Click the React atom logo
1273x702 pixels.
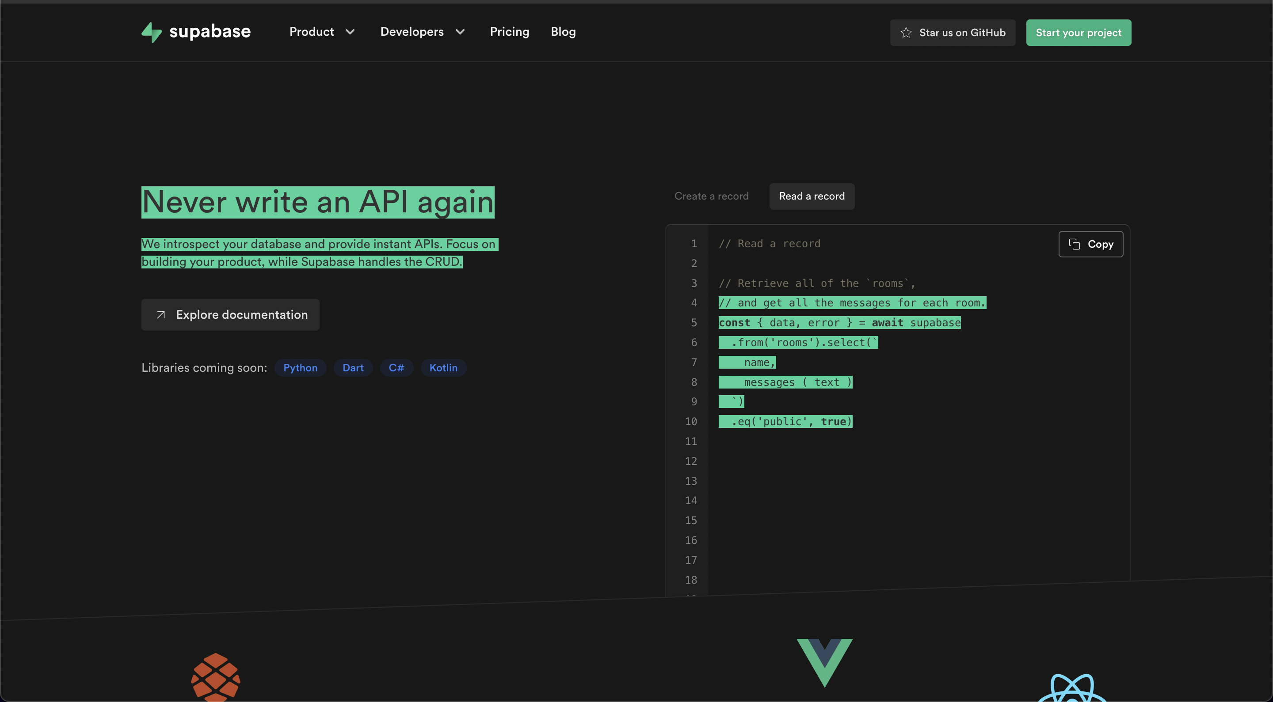(x=1071, y=689)
